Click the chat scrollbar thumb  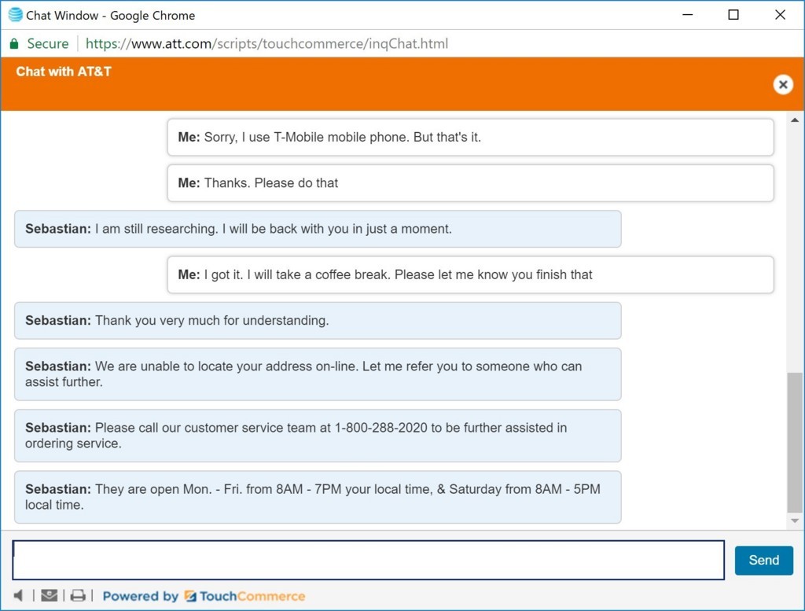pyautogui.click(x=795, y=442)
